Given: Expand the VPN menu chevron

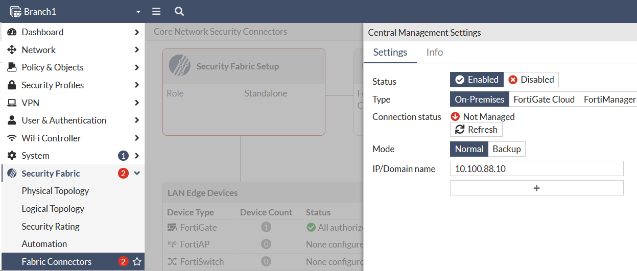Looking at the screenshot, I should tap(136, 103).
